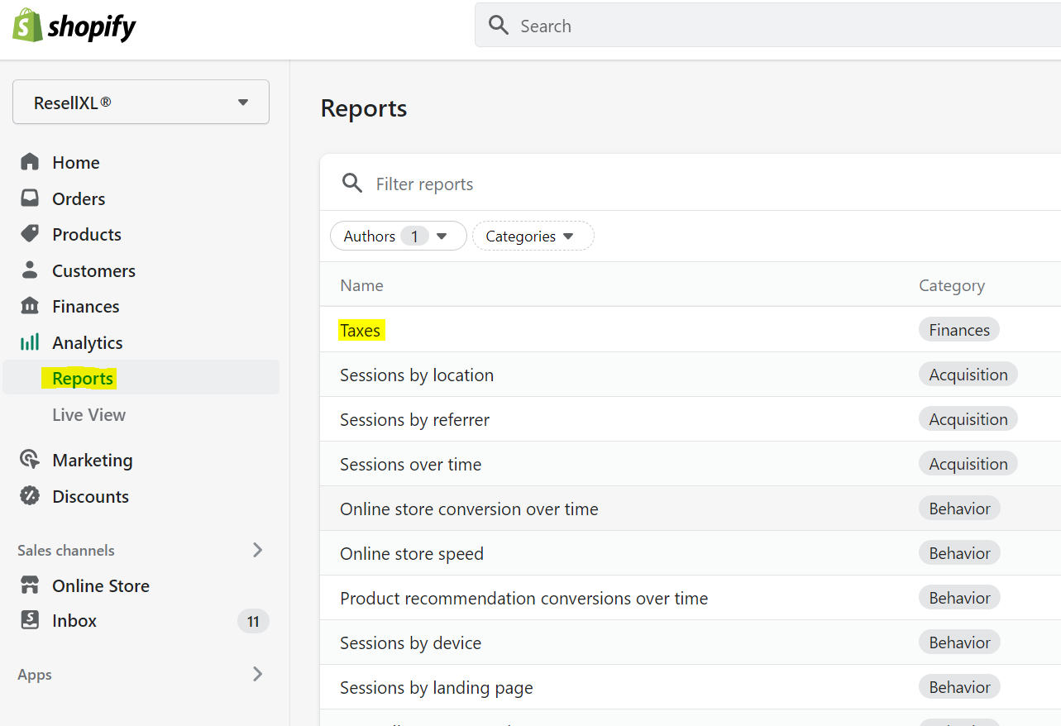1061x726 pixels.
Task: Click the Finances tag in Taxes row
Action: [959, 330]
